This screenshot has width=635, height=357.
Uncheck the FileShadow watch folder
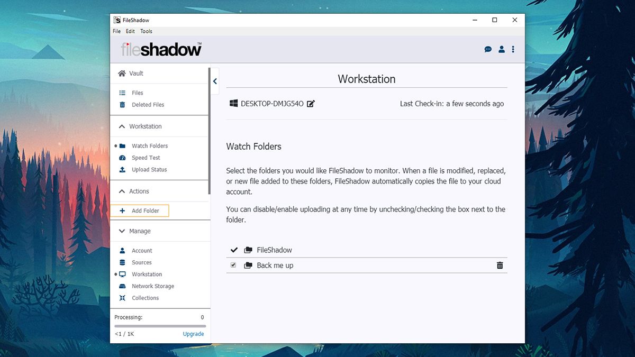234,250
